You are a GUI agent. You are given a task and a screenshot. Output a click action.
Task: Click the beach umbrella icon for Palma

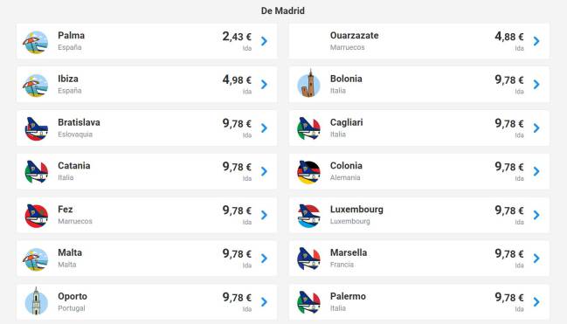[36, 42]
